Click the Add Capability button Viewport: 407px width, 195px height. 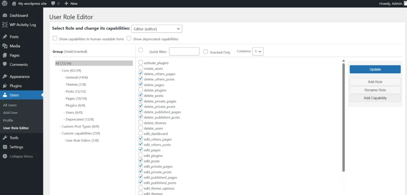[x=375, y=98]
